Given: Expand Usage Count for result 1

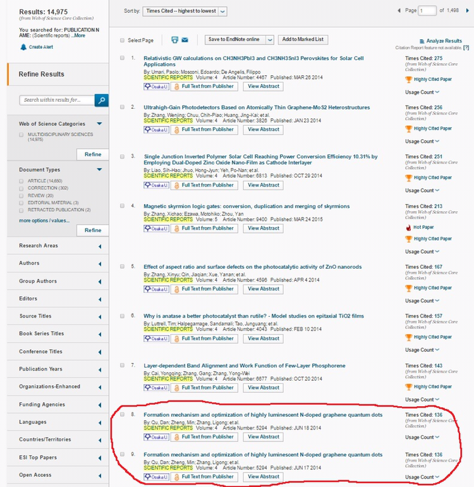Looking at the screenshot, I should [422, 92].
